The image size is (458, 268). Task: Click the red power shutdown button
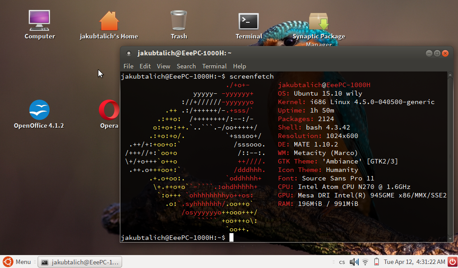click(x=453, y=262)
